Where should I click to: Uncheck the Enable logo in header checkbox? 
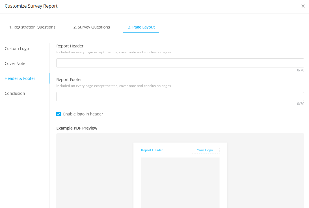(59, 114)
